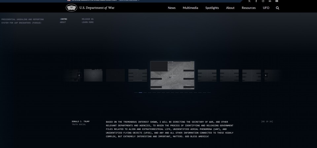This screenshot has width=317, height=148.
Task: Open the Facebook social icon
Action: [x=256, y=1]
